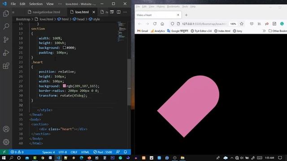This screenshot has width=287, height=161.
Task: Open Firefox from the taskbar
Action: (89, 158)
